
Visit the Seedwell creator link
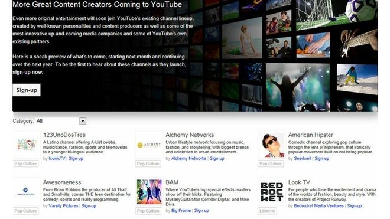[303, 158]
